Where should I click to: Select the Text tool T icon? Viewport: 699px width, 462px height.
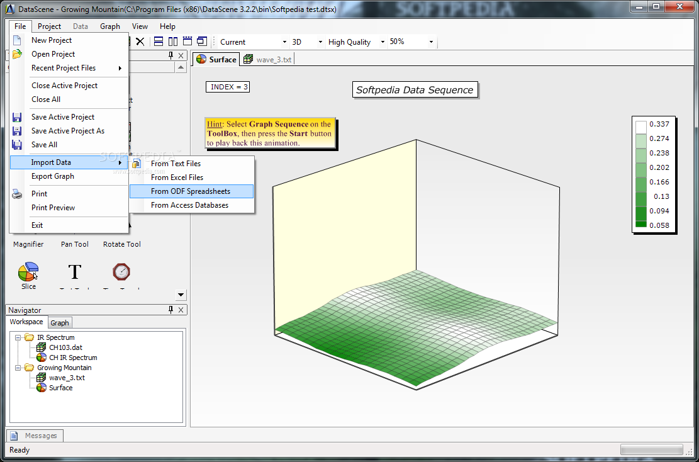(74, 271)
